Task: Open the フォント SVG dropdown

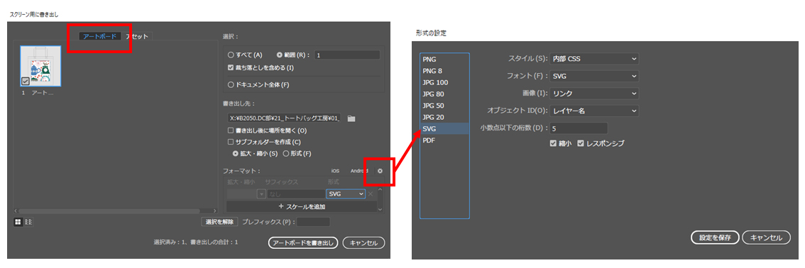Action: [x=594, y=77]
